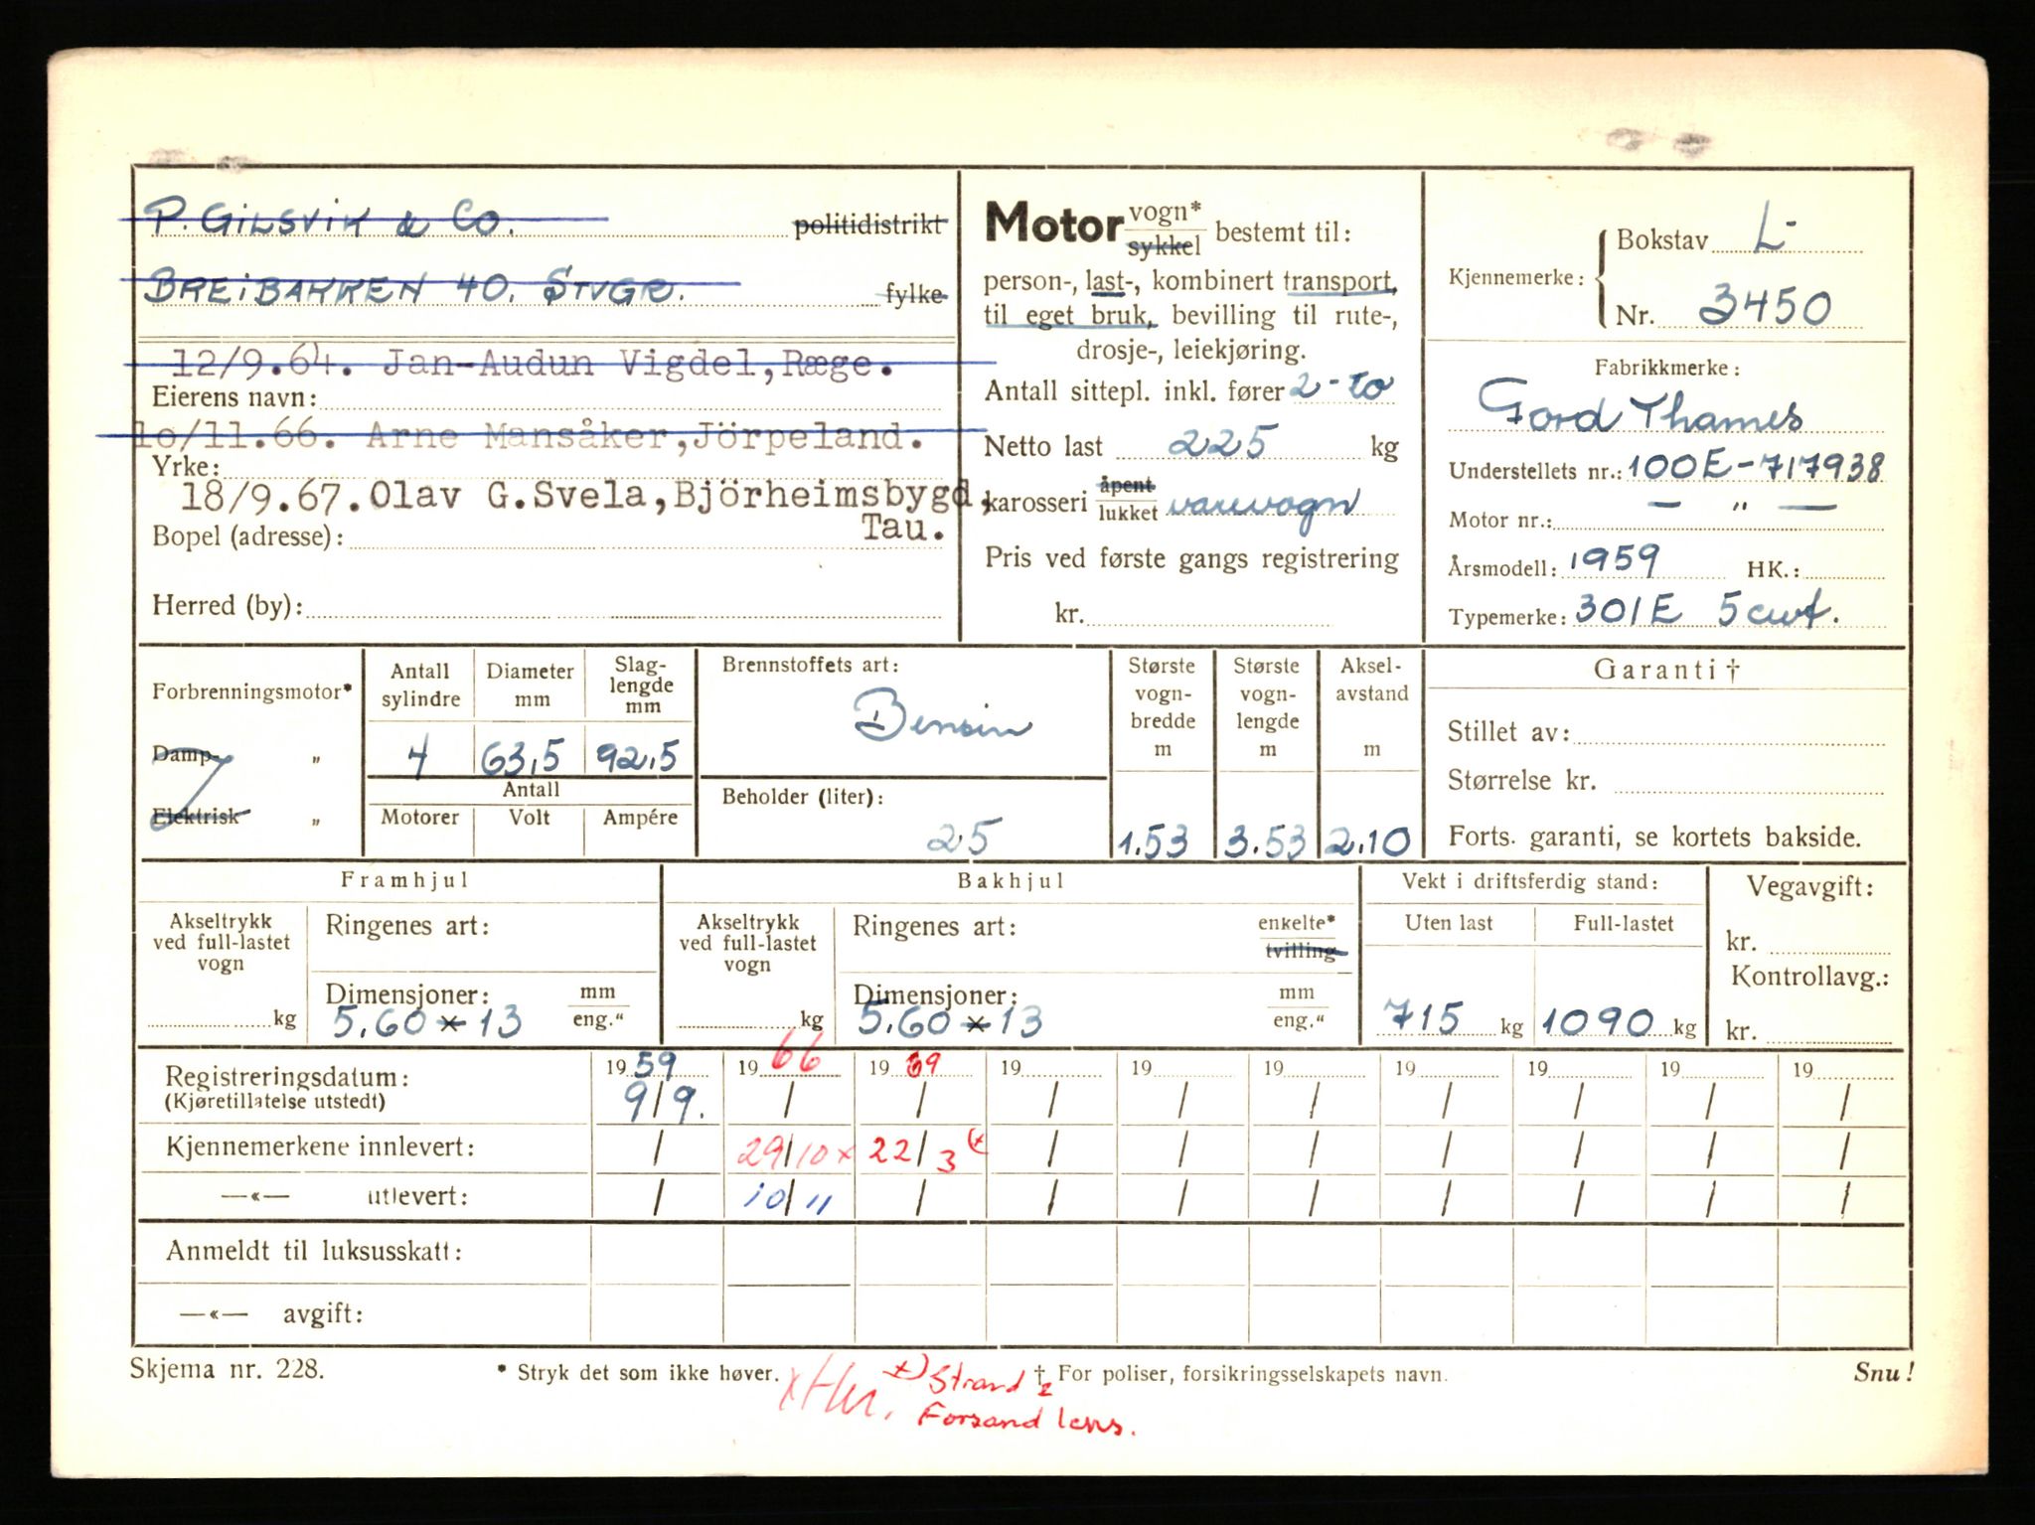Click rear wheel dimension 5.60 x 13
Image resolution: width=2035 pixels, height=1525 pixels.
pos(950,1019)
